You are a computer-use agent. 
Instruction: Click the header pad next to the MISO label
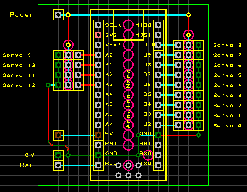pos(158,25)
